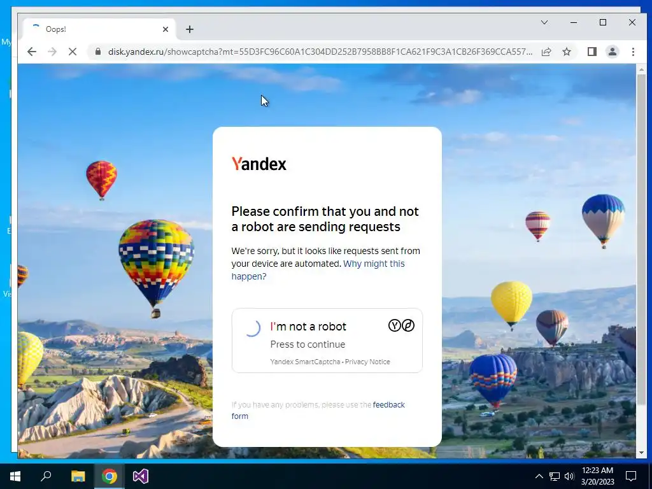Open Windows taskbar search
The image size is (652, 489).
(46, 476)
